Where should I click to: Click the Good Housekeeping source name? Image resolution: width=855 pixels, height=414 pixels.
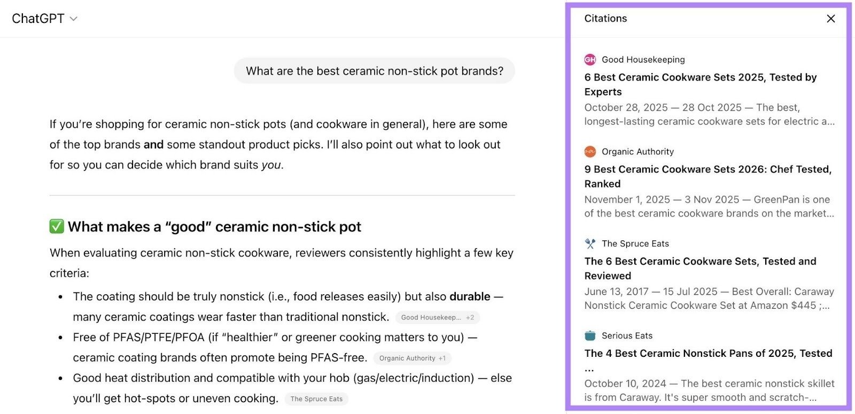coord(643,60)
